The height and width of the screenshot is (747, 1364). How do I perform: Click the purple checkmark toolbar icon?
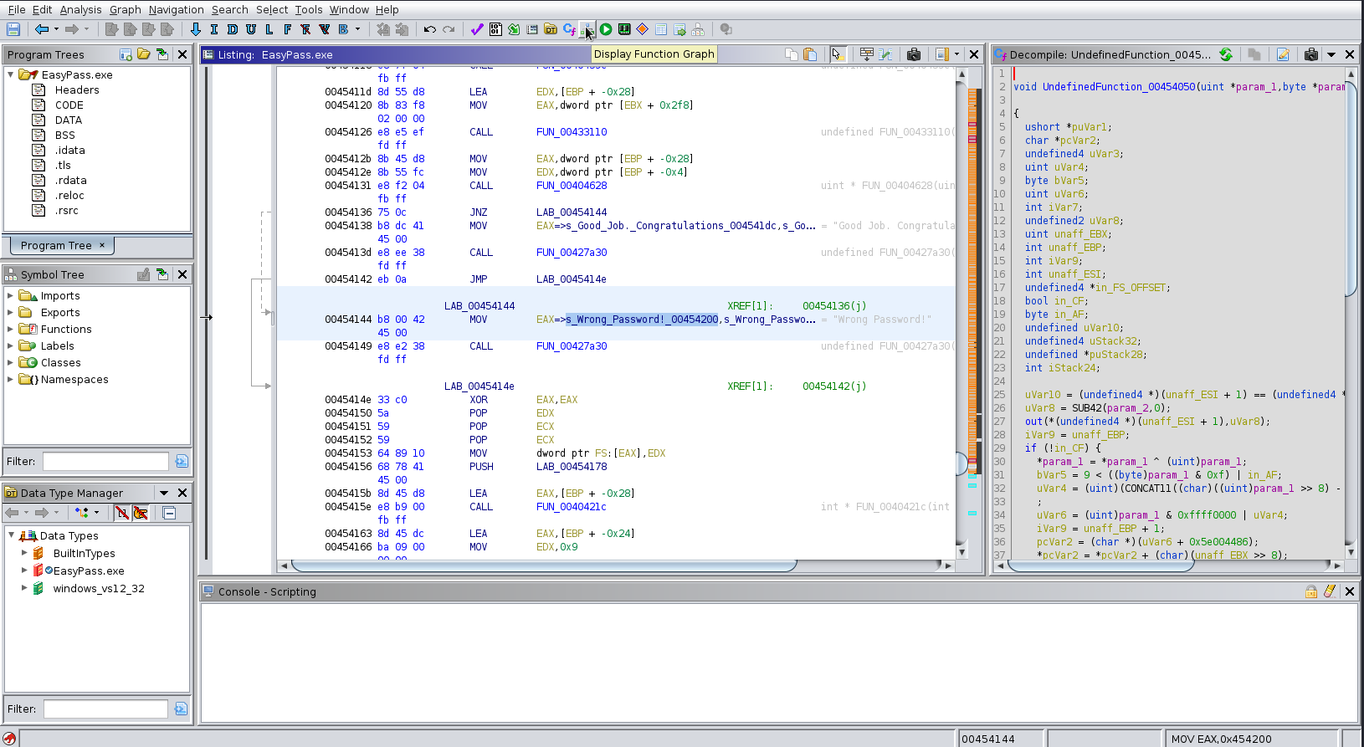point(477,29)
